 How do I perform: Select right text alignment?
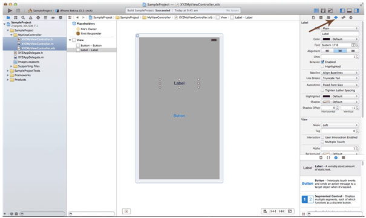(x=353, y=51)
